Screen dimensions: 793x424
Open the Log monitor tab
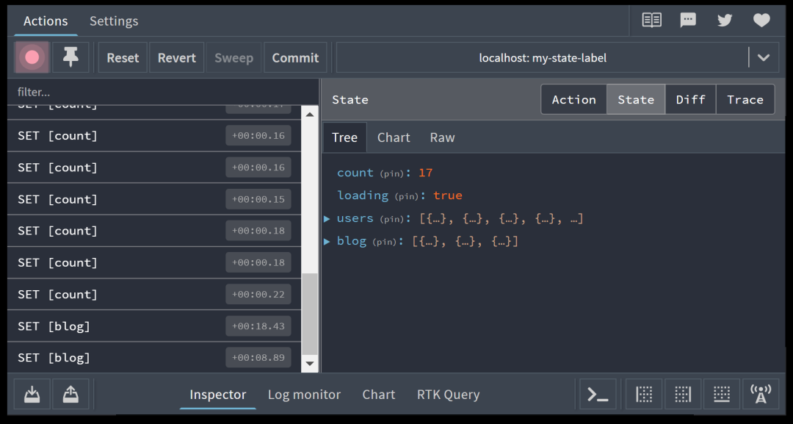coord(305,394)
